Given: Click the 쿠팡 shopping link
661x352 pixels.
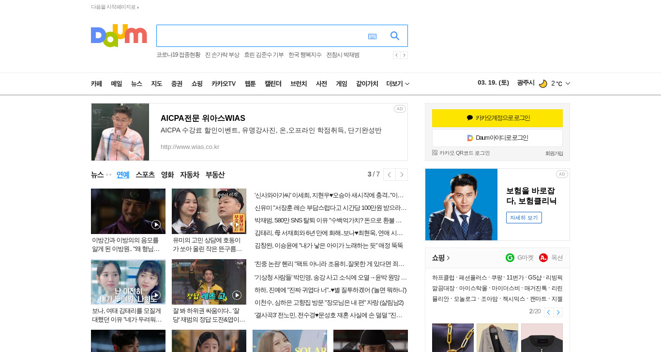Looking at the screenshot, I should point(496,278).
